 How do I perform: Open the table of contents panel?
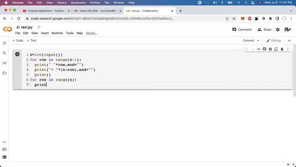[x=4, y=43]
